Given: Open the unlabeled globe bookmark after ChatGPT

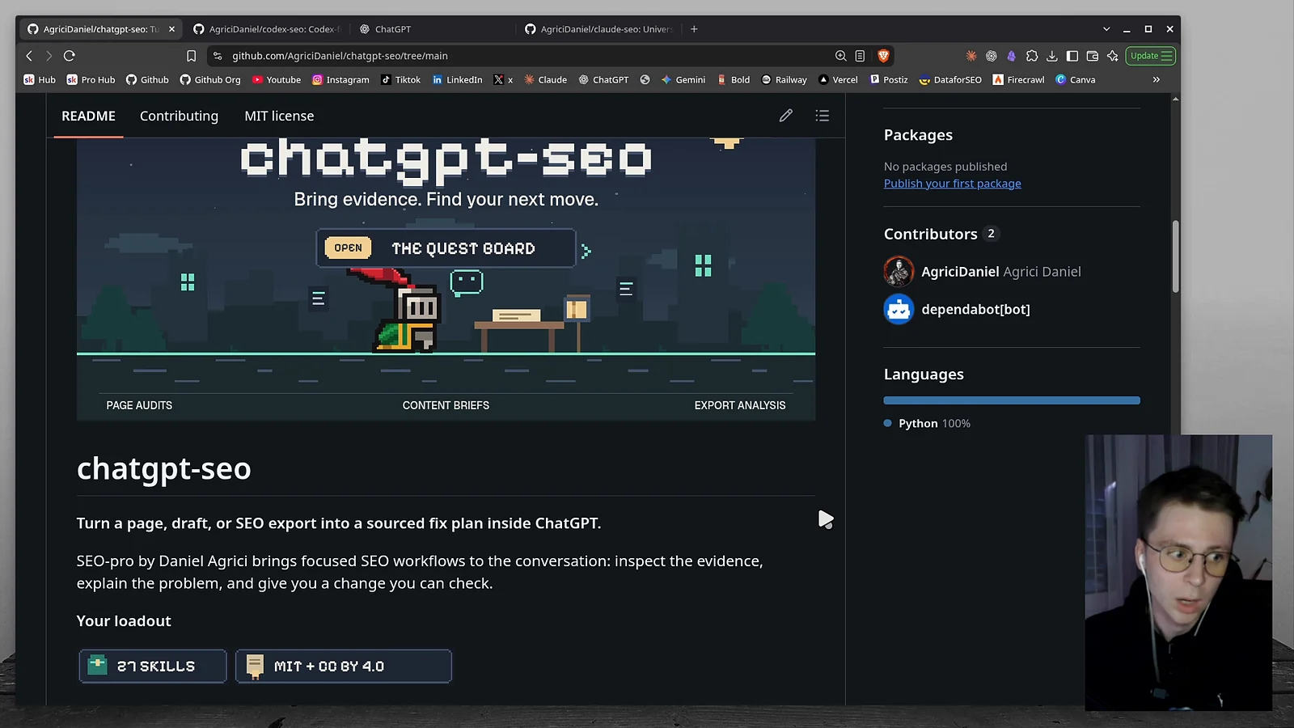Looking at the screenshot, I should coord(645,80).
